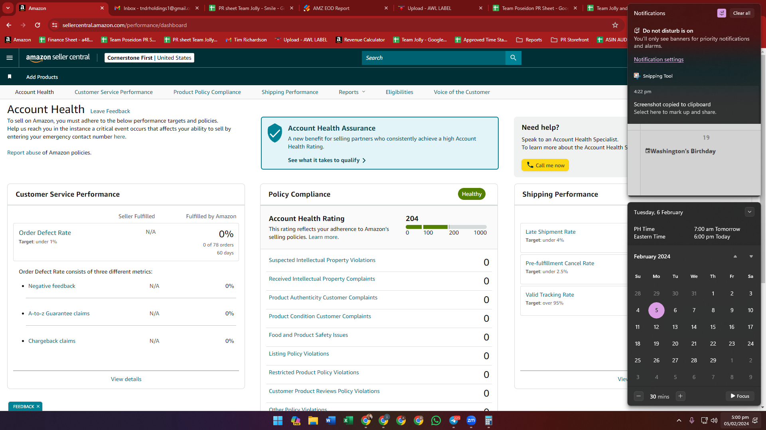Screen dimensions: 766x430
Task: Click the microphone icon in the system tray
Action: coord(692,420)
